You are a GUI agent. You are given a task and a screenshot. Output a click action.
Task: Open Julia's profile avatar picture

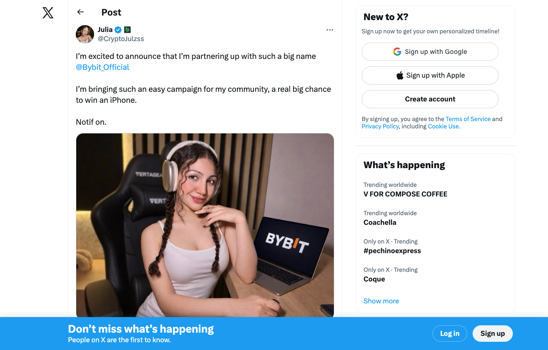[85, 34]
